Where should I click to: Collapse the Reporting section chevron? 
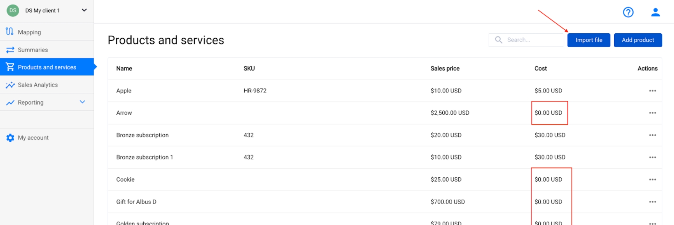pyautogui.click(x=82, y=102)
